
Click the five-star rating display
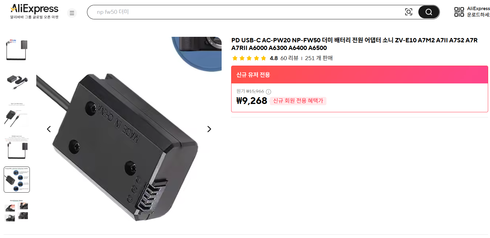(x=249, y=58)
